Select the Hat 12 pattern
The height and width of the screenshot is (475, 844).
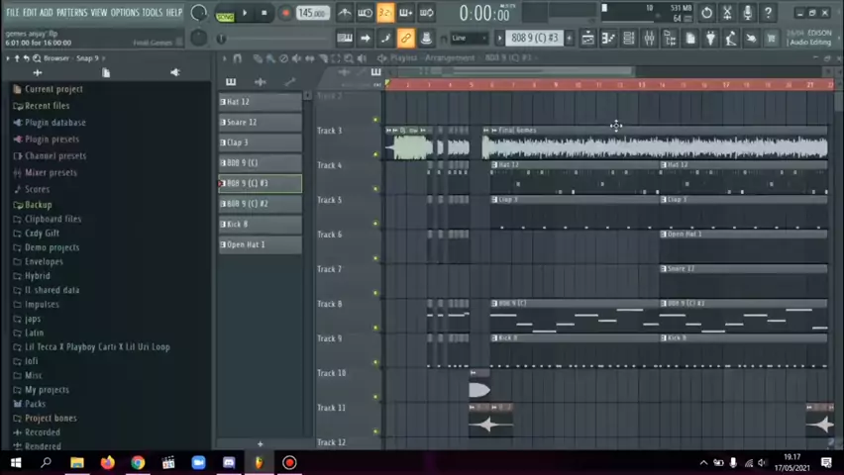pyautogui.click(x=260, y=102)
